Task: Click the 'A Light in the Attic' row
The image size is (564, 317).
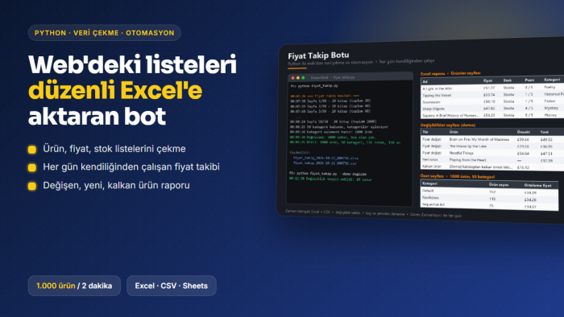Action: tap(492, 88)
